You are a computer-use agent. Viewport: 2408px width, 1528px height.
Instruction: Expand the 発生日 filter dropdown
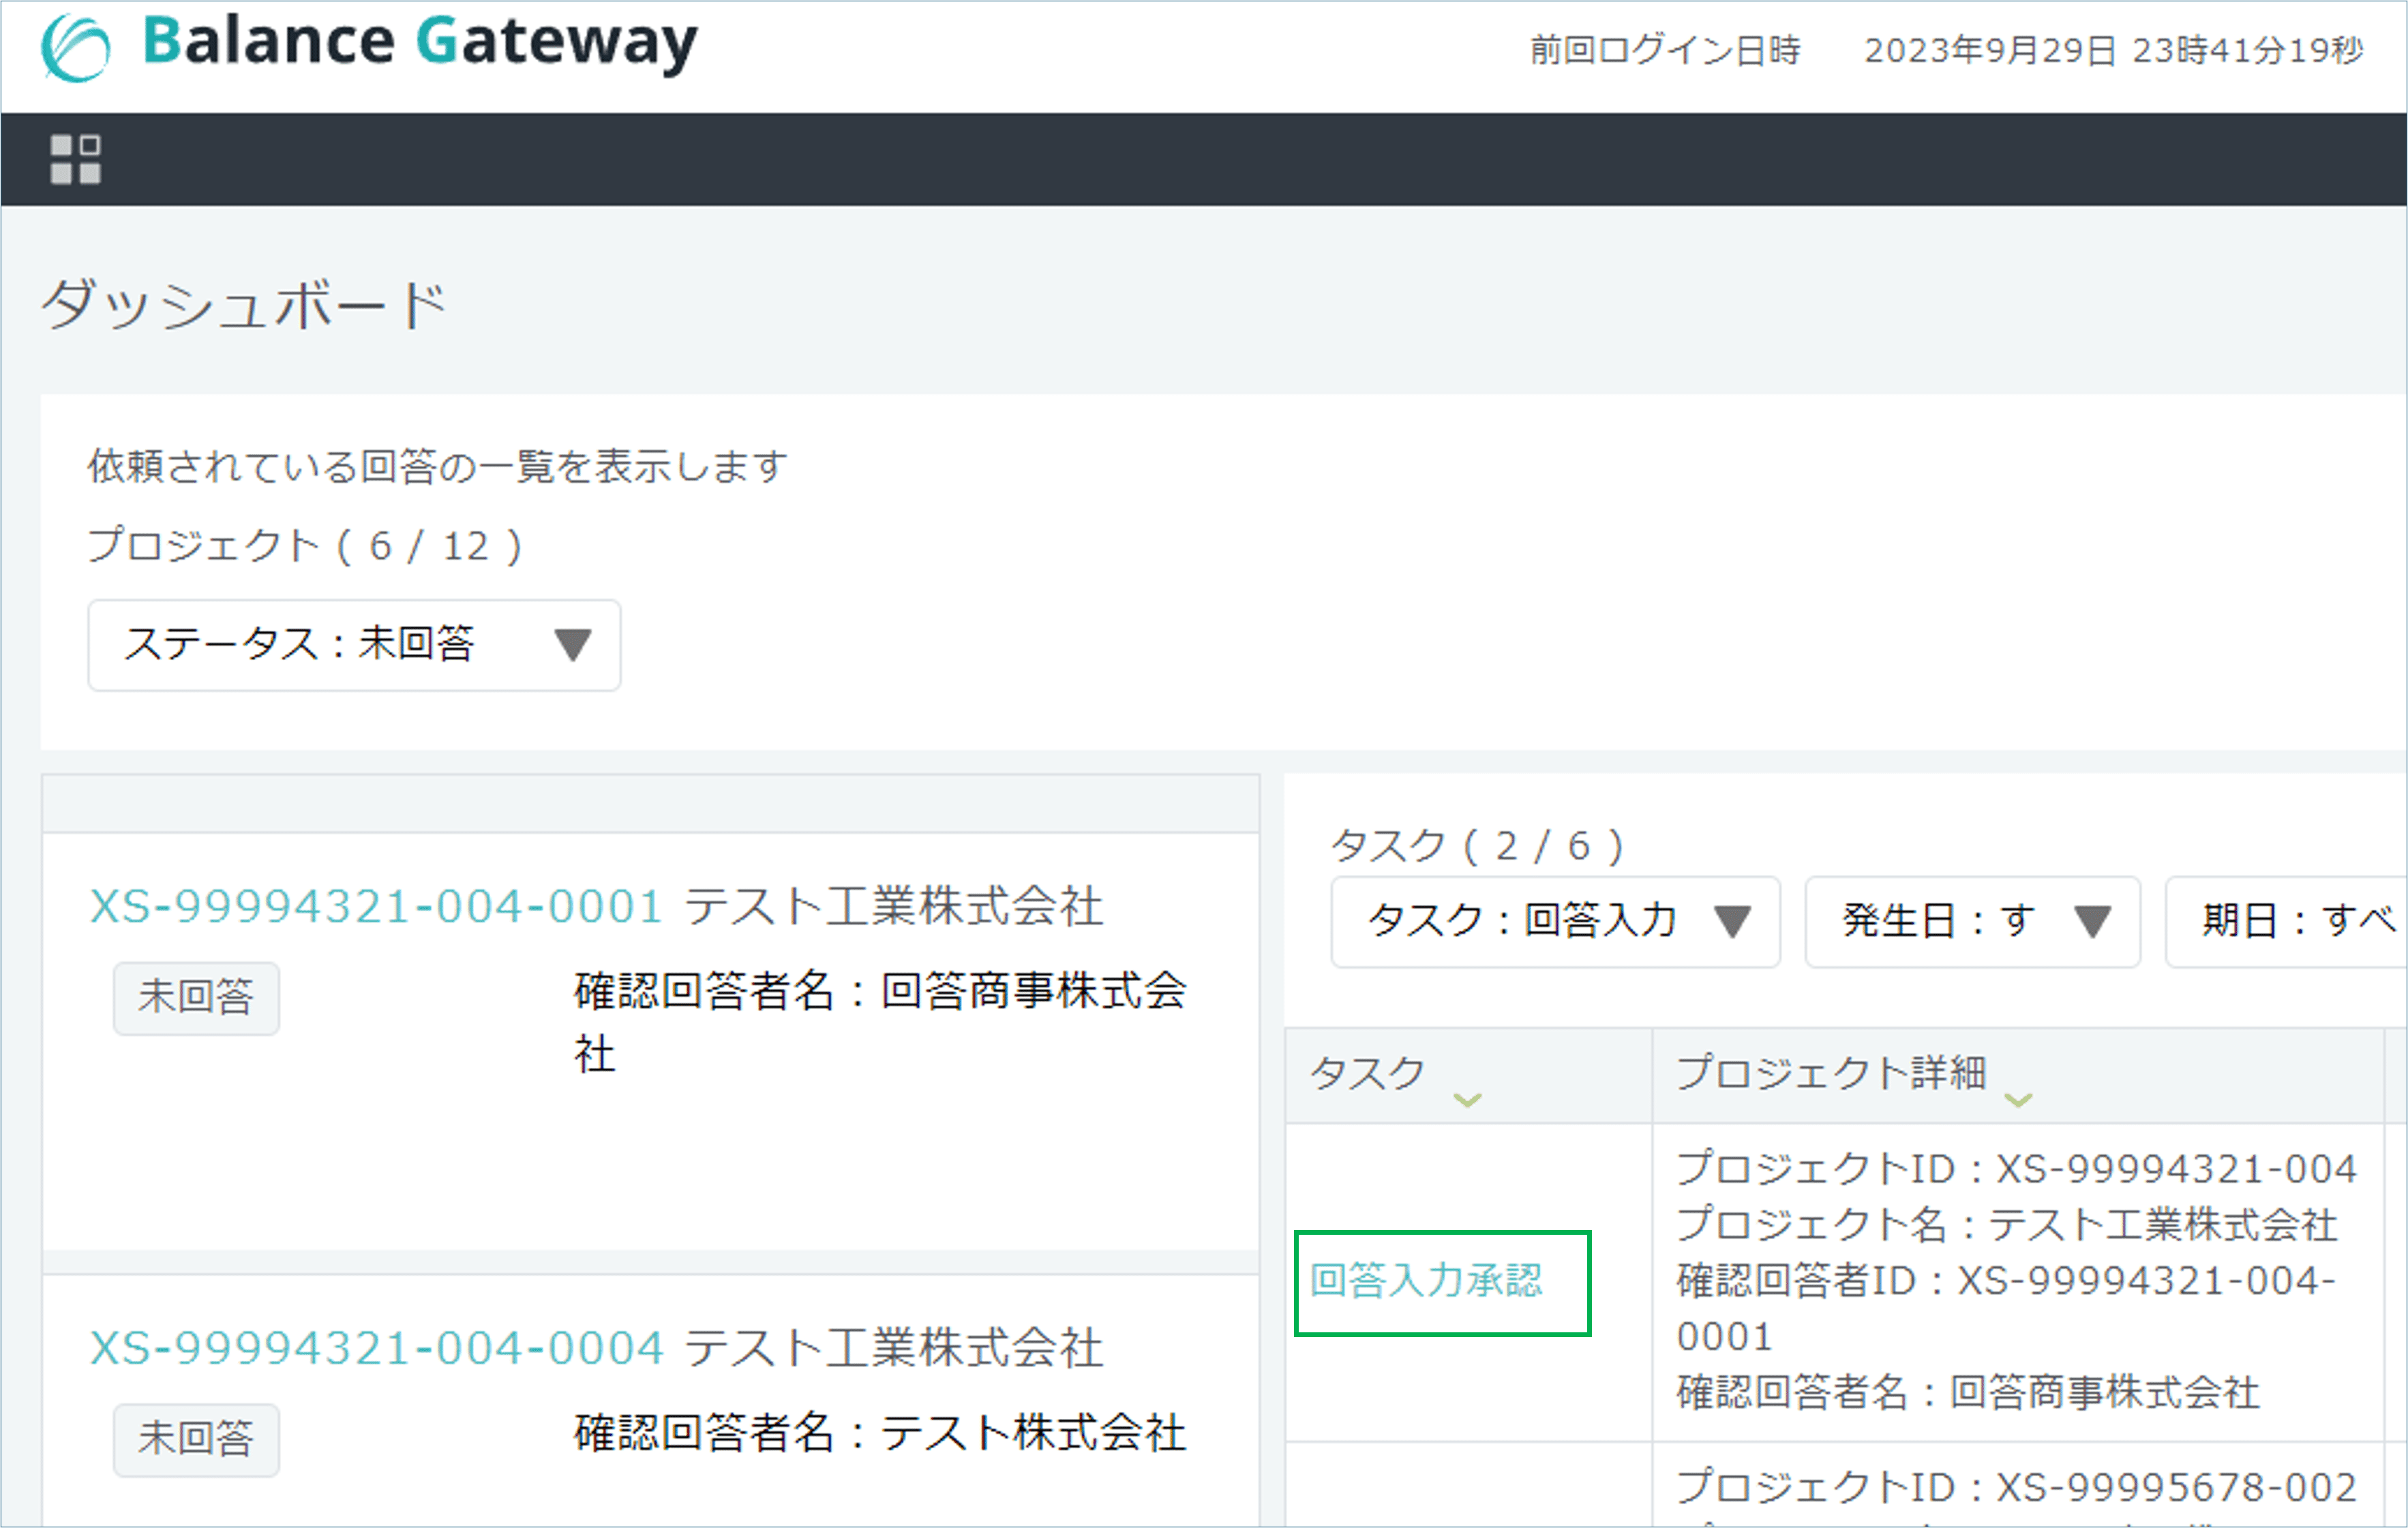click(1971, 921)
